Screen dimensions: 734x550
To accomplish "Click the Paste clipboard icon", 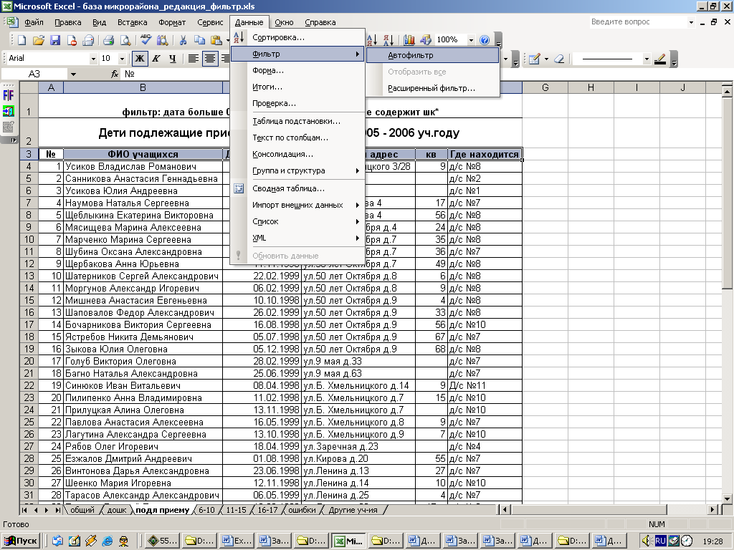I will click(216, 40).
